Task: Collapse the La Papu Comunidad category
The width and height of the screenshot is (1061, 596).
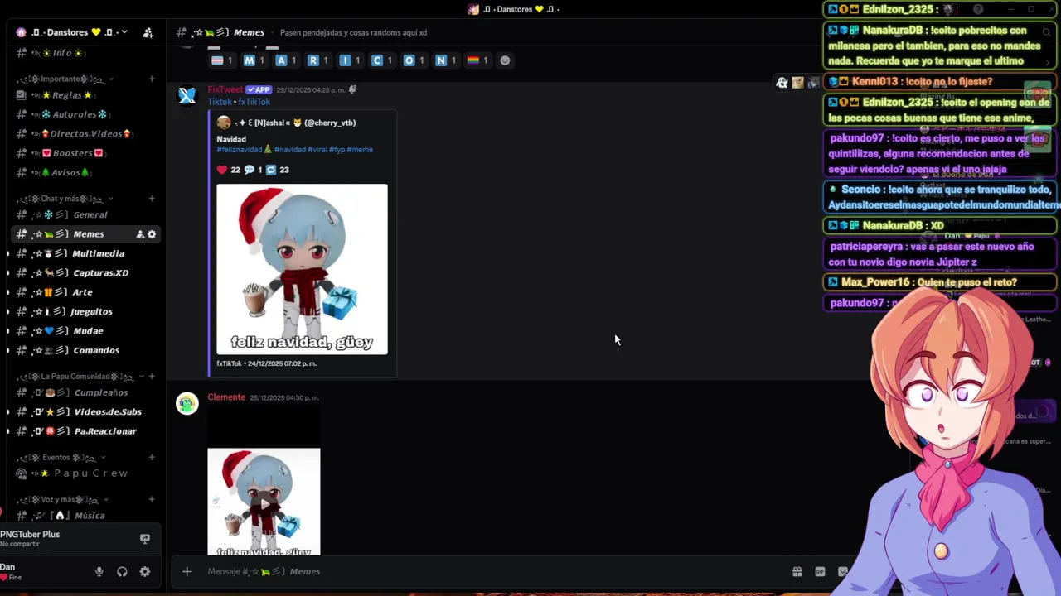Action: click(x=80, y=377)
